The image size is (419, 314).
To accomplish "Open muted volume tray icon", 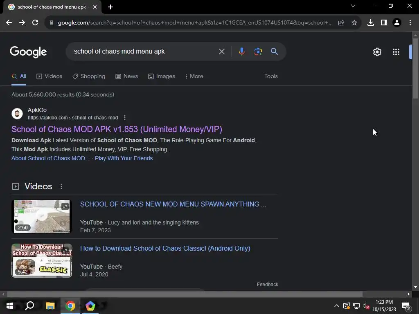I will 366,306.
